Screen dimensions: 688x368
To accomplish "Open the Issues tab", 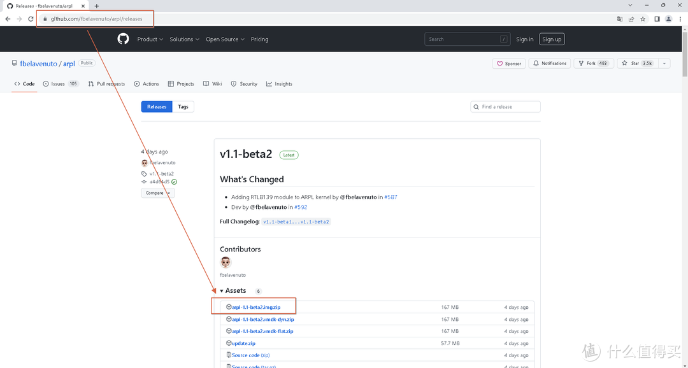I will tap(61, 84).
